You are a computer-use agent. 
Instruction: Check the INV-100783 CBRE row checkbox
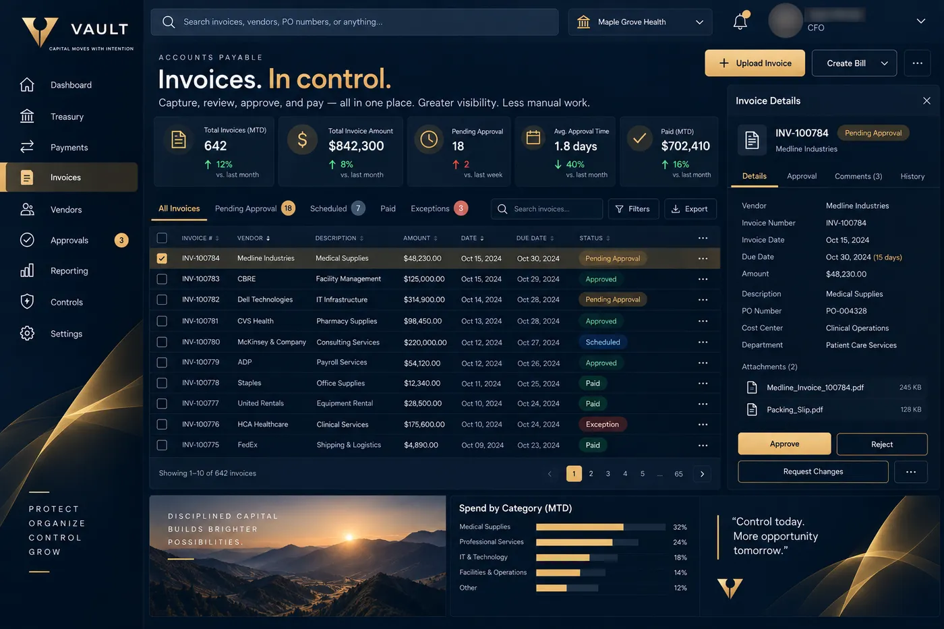tap(162, 279)
